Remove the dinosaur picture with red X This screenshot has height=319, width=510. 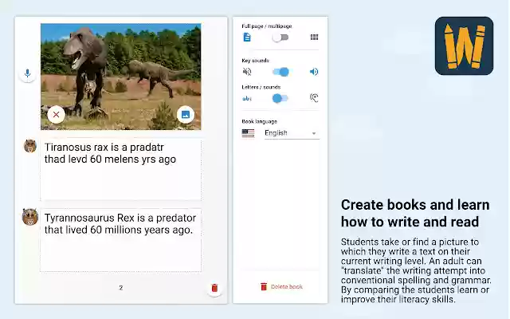pyautogui.click(x=57, y=115)
